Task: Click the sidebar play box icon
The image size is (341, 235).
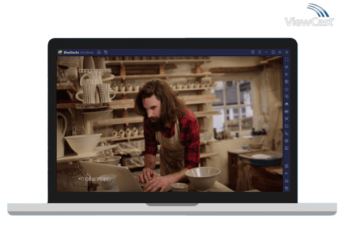Action: click(287, 82)
